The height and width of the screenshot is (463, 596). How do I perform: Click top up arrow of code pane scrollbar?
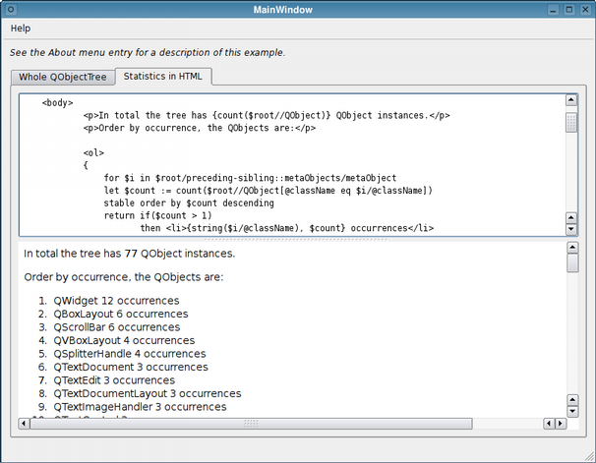[x=571, y=100]
